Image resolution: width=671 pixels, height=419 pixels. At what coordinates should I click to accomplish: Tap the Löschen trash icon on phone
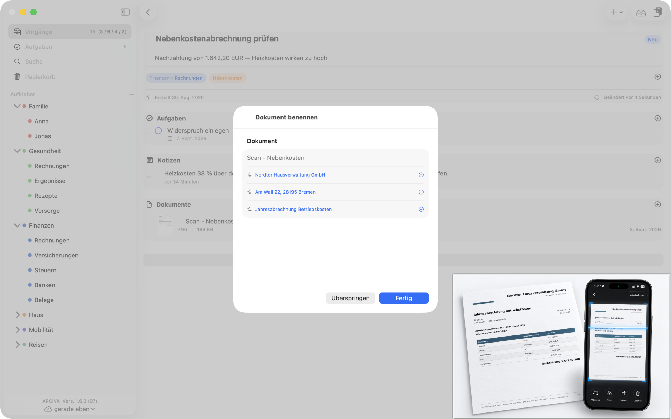(x=637, y=393)
